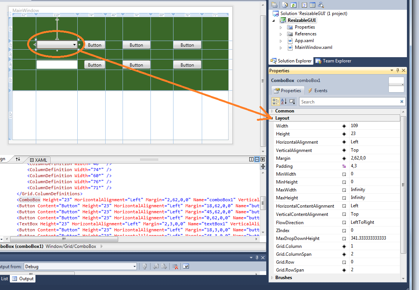419x290 pixels.
Task: Toggle word wrap in the Output window
Action: (x=185, y=266)
